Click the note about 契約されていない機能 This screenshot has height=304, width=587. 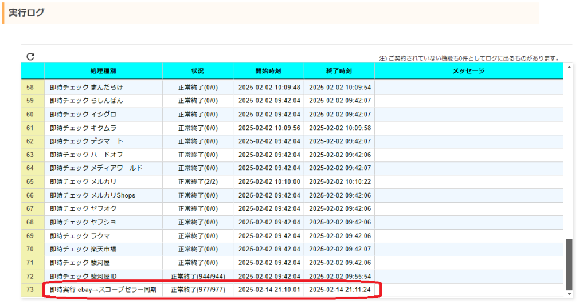coord(469,58)
